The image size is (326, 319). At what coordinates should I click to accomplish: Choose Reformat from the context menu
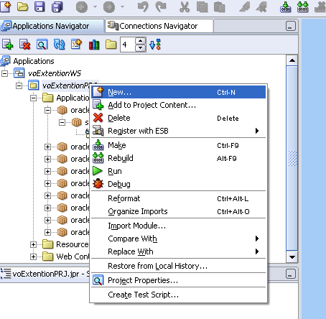point(179,198)
